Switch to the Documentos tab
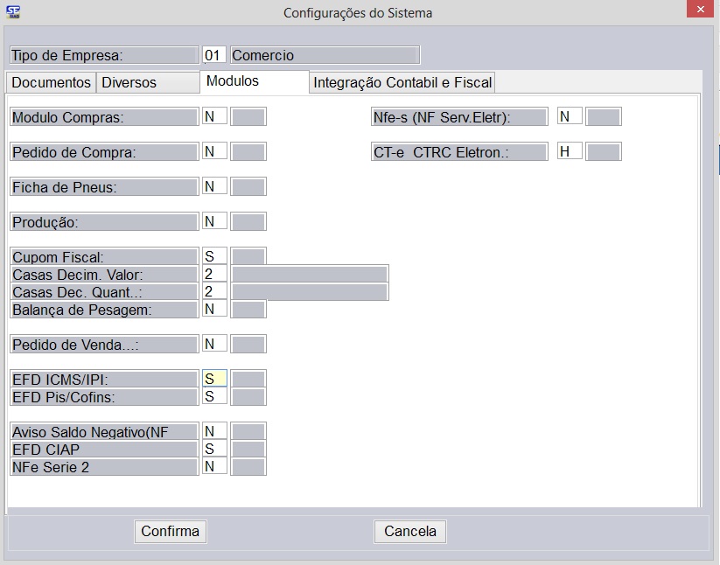720x565 pixels. pos(51,82)
